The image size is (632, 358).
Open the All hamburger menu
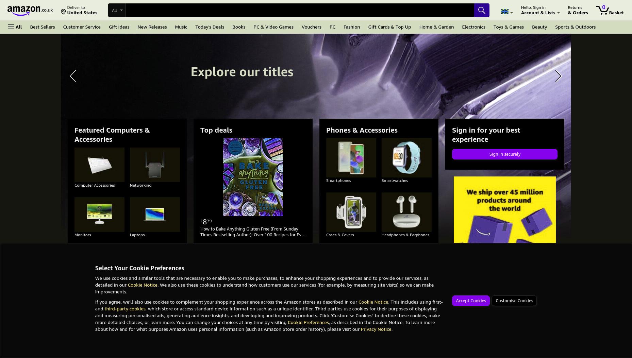click(x=15, y=27)
